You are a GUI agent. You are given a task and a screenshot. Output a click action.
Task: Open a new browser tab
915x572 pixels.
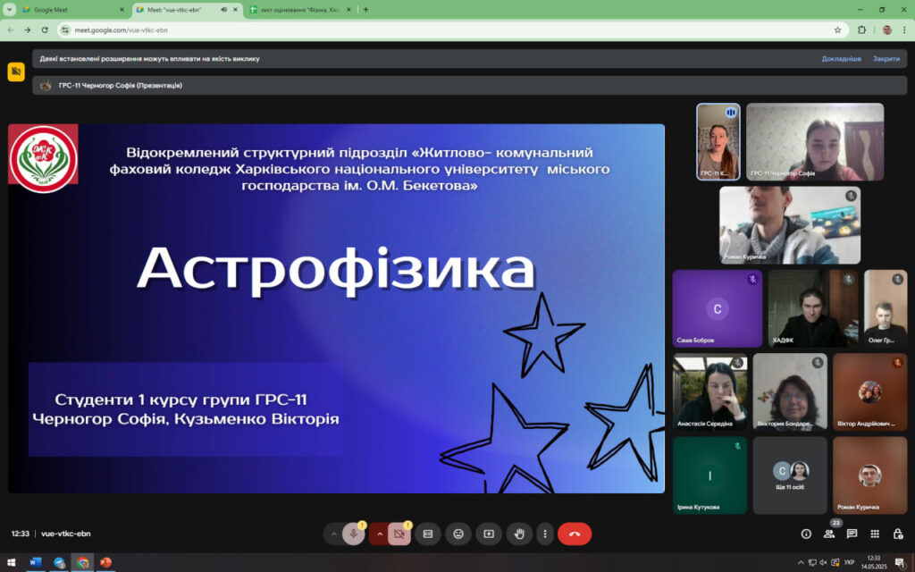(365, 9)
